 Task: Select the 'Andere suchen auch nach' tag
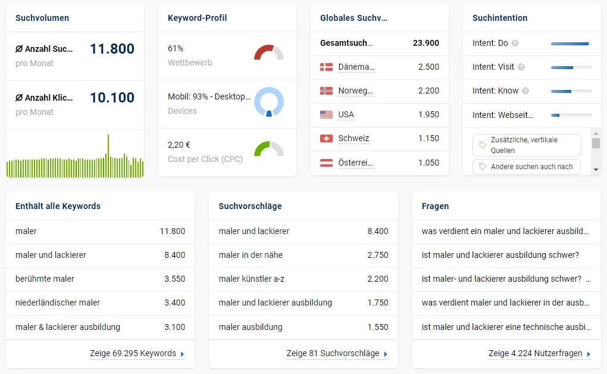pos(527,167)
